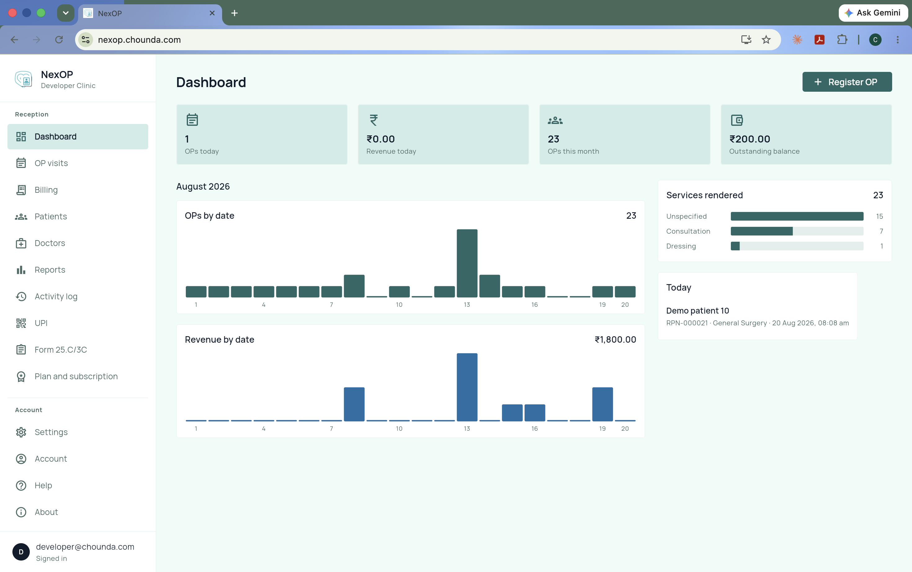The height and width of the screenshot is (572, 912).
Task: Open the Extensions puzzle menu
Action: [842, 40]
